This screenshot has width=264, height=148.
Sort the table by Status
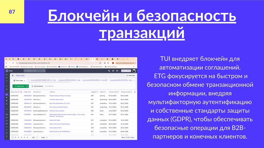click(103, 92)
